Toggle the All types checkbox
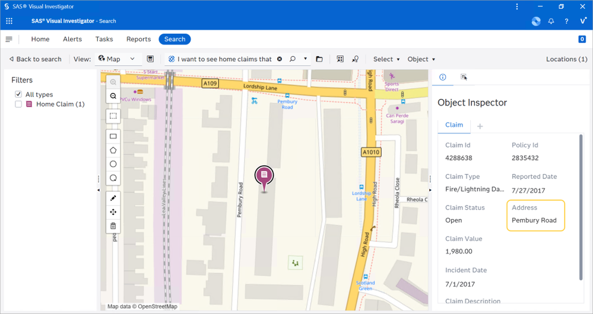Image resolution: width=593 pixels, height=314 pixels. click(18, 94)
